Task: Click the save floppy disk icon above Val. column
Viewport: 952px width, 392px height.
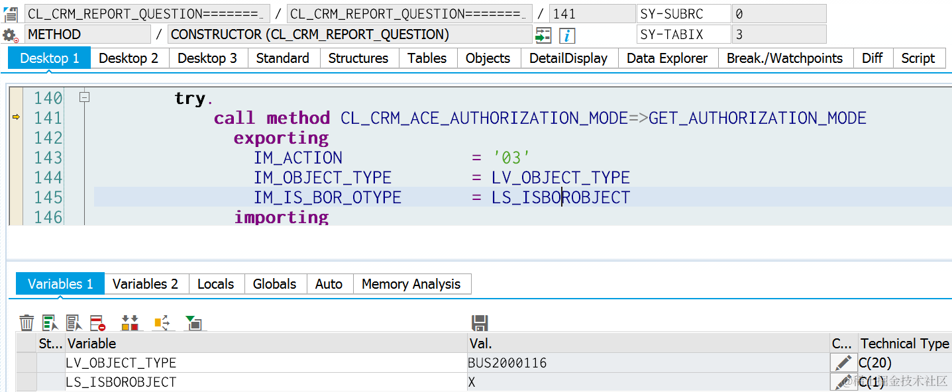Action: (480, 322)
